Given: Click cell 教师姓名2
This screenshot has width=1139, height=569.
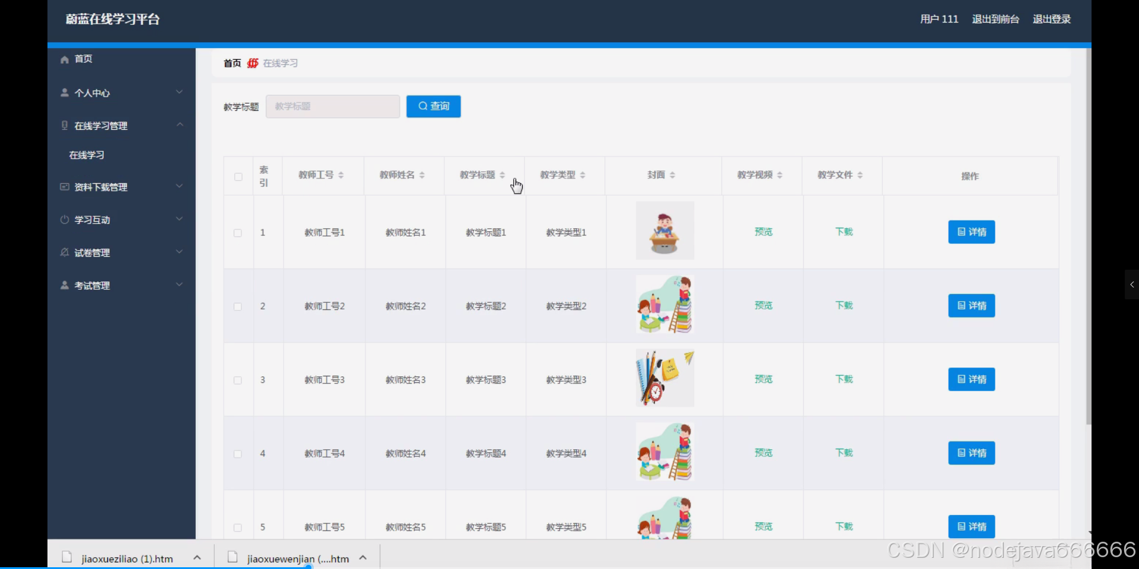Looking at the screenshot, I should tap(406, 306).
